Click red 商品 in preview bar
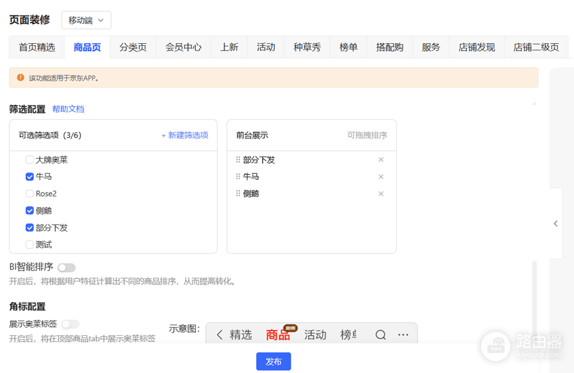 (278, 335)
